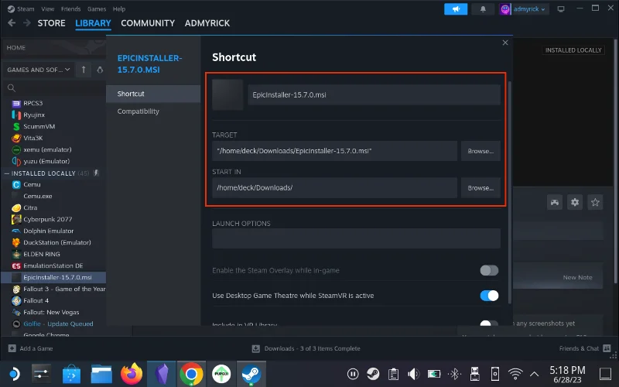Favorite the game with star icon

595,203
